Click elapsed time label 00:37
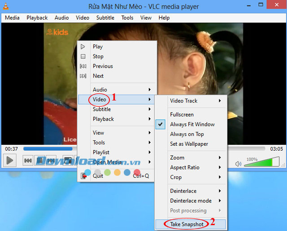The height and width of the screenshot is (231, 287). pyautogui.click(x=11, y=149)
